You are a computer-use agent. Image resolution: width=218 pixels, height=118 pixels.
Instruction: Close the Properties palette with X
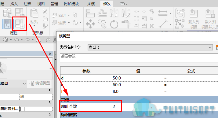pos(50,53)
